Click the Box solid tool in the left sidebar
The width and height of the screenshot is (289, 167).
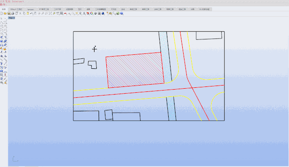1,41
